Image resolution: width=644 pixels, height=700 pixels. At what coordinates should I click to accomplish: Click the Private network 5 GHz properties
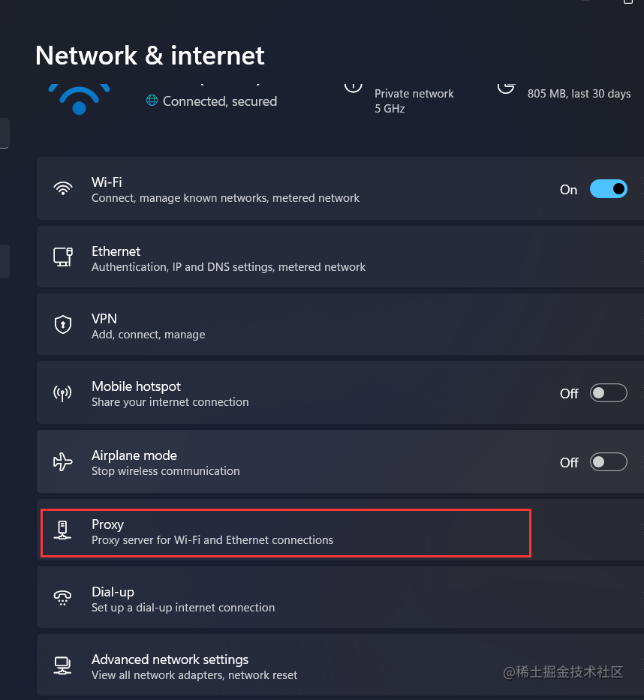click(414, 101)
